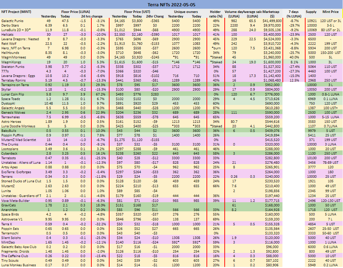Select the 'DystopAI' cell
Image resolution: width=343 pixels, height=268 pixels.
8,103
